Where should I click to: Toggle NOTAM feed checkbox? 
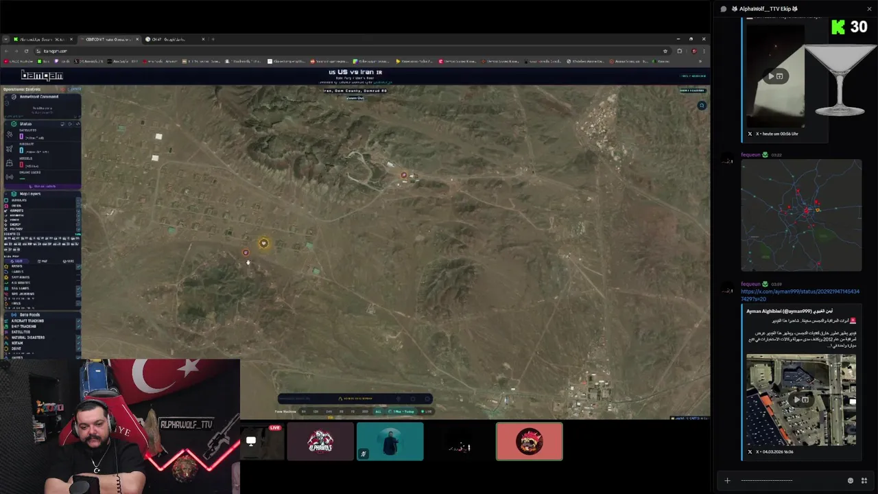pos(78,343)
